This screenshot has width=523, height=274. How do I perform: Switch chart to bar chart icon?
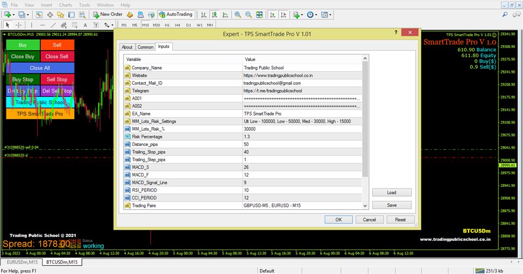pos(203,15)
